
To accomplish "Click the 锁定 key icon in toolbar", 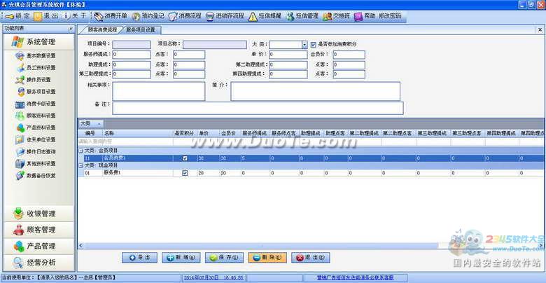I will pyautogui.click(x=9, y=16).
